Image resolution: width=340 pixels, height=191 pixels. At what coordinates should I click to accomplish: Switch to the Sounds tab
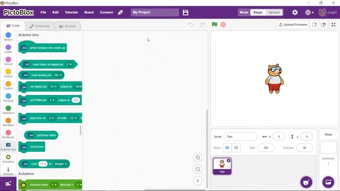(x=67, y=26)
